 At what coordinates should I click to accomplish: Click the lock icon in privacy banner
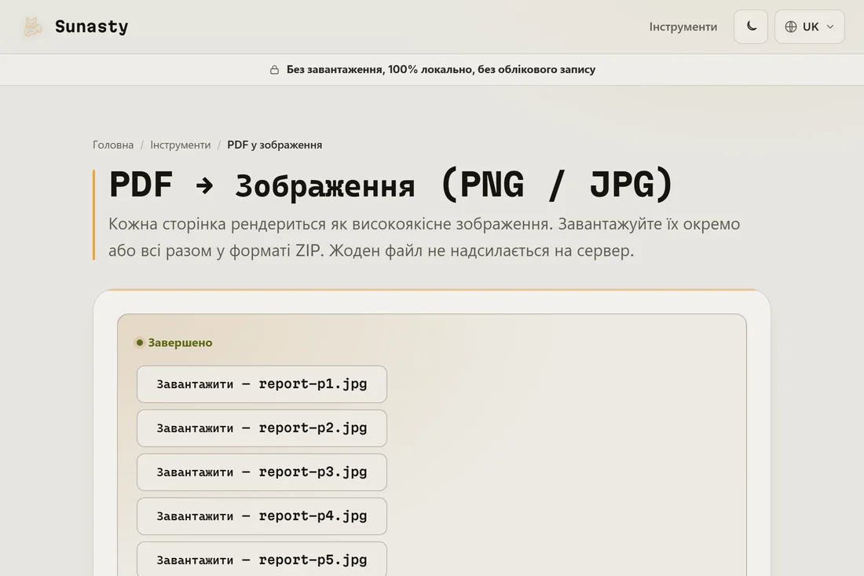click(x=274, y=69)
